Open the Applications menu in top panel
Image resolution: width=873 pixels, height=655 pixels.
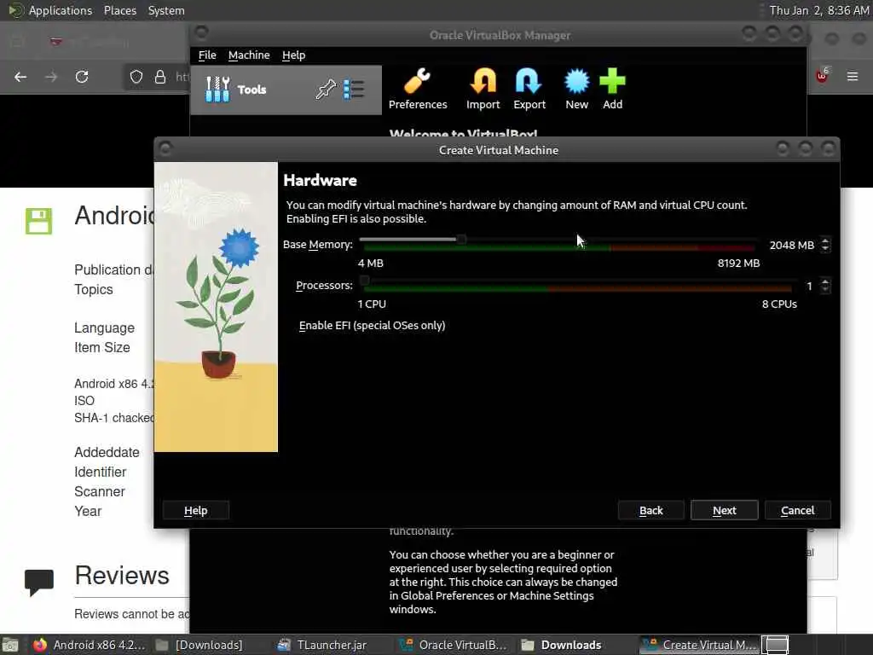[x=61, y=10]
